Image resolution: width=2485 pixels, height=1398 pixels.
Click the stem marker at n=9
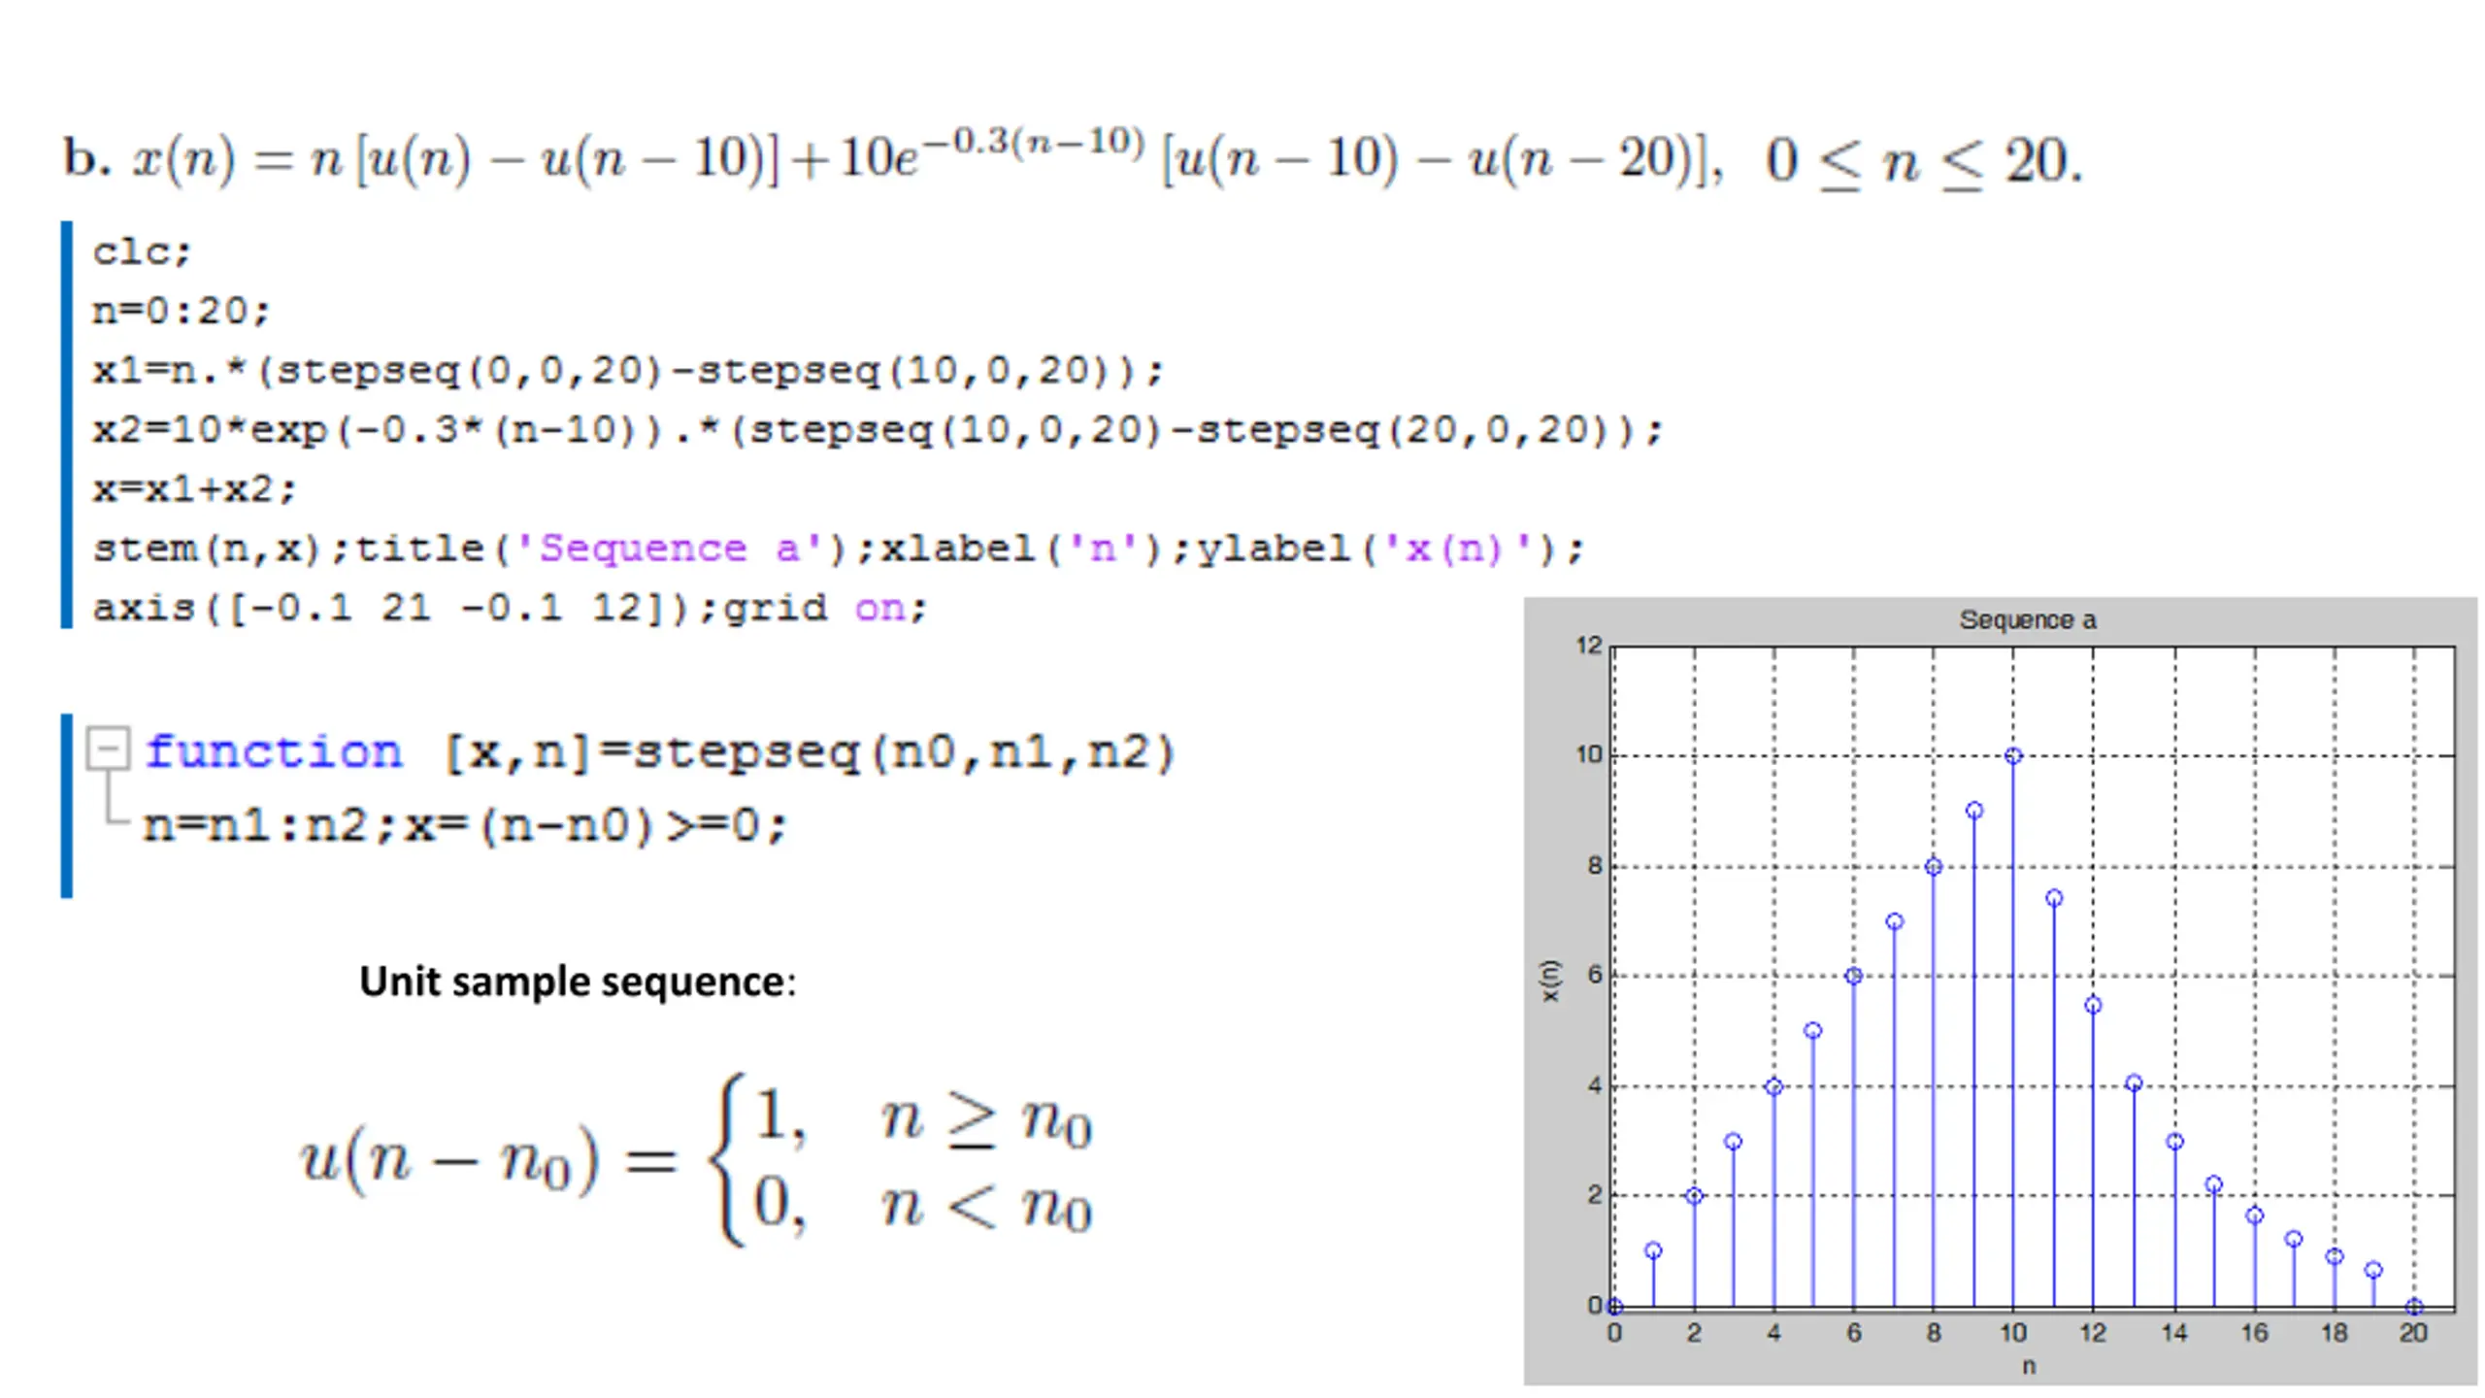(1973, 811)
